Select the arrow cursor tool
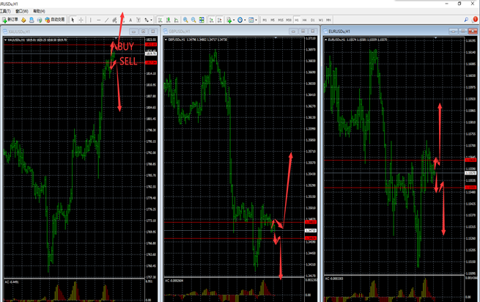This screenshot has width=480, height=302. point(73,20)
